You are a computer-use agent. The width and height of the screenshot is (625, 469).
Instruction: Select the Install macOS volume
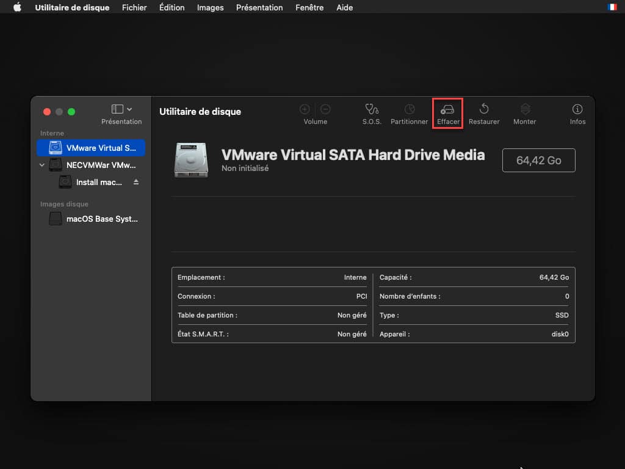[x=98, y=182]
